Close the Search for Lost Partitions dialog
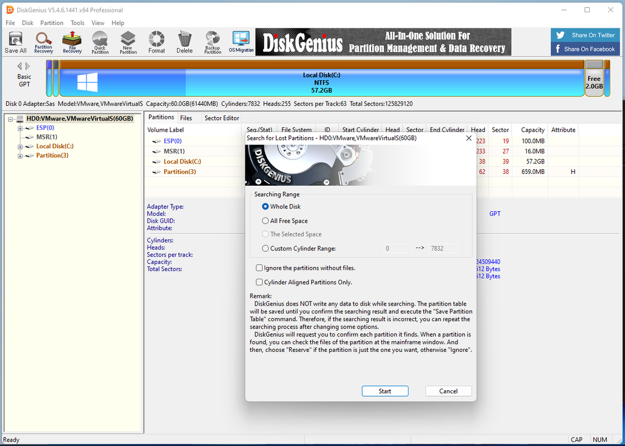 (469, 138)
